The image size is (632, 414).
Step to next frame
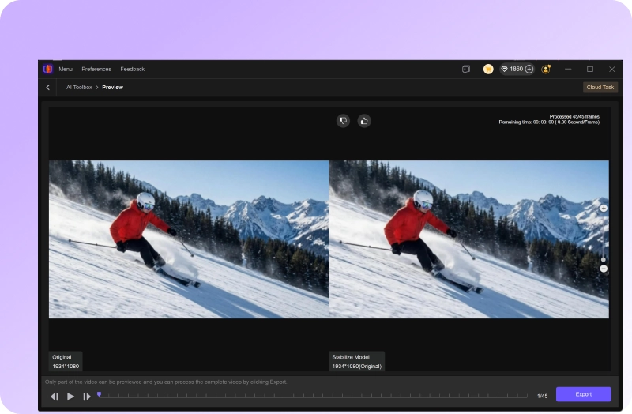[x=87, y=397]
